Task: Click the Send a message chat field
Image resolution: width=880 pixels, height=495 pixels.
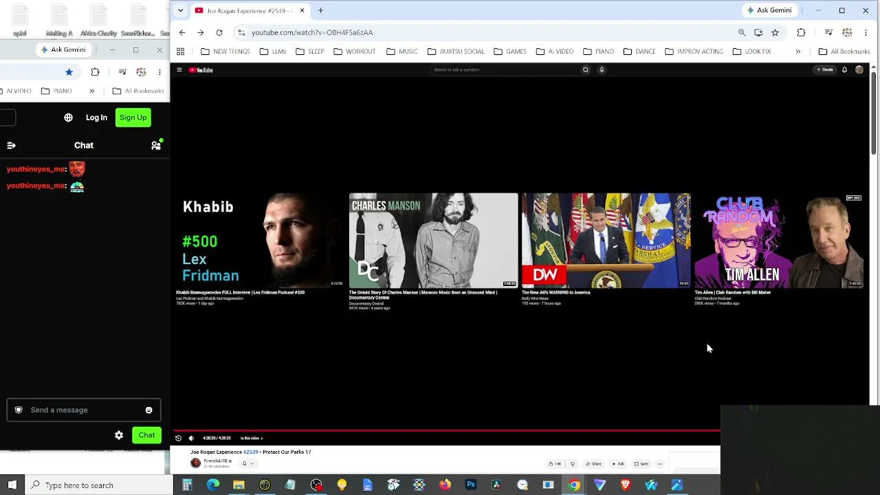Action: tap(84, 410)
